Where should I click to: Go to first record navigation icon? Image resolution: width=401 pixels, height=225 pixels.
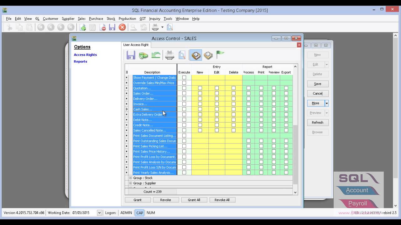click(41, 27)
